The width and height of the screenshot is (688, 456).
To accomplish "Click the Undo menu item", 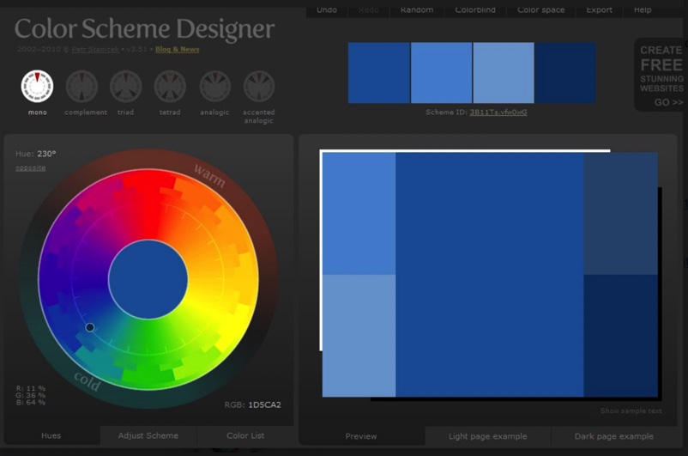I will (x=327, y=9).
